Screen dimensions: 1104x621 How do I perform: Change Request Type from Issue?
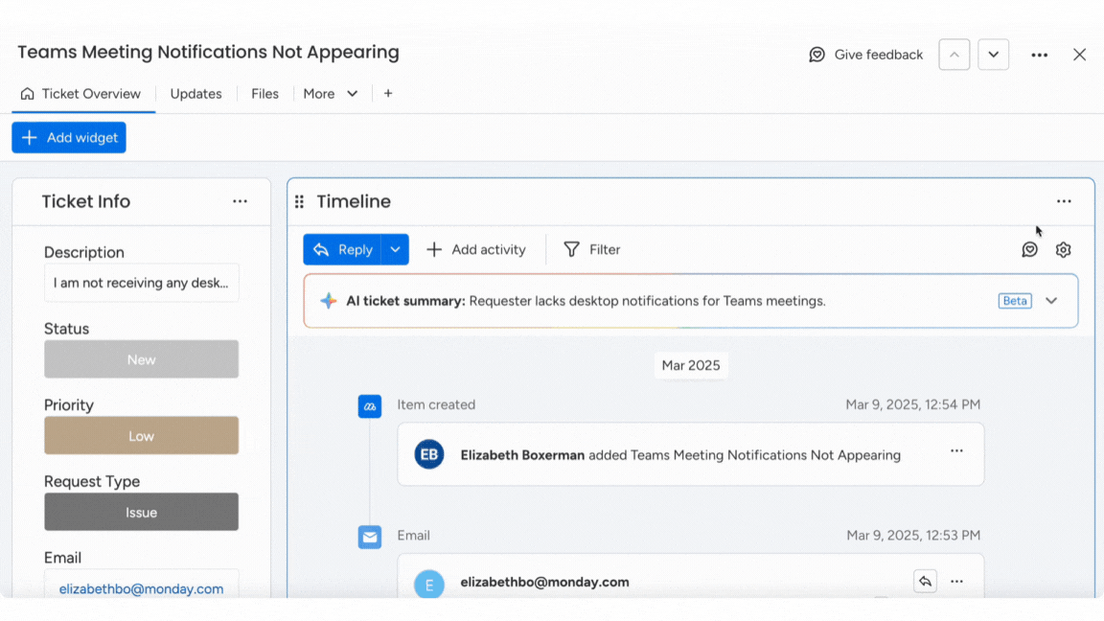tap(142, 512)
